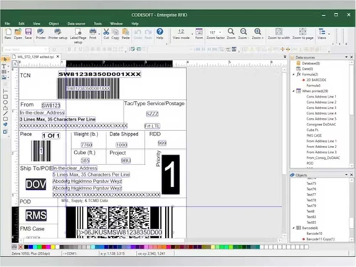Open Printer setup from toolbar

point(58,31)
